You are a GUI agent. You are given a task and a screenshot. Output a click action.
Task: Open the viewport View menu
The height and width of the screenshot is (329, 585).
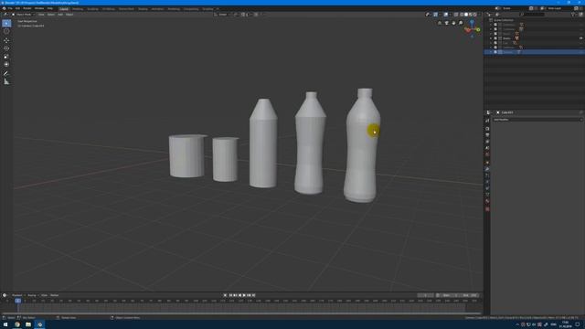coord(41,15)
